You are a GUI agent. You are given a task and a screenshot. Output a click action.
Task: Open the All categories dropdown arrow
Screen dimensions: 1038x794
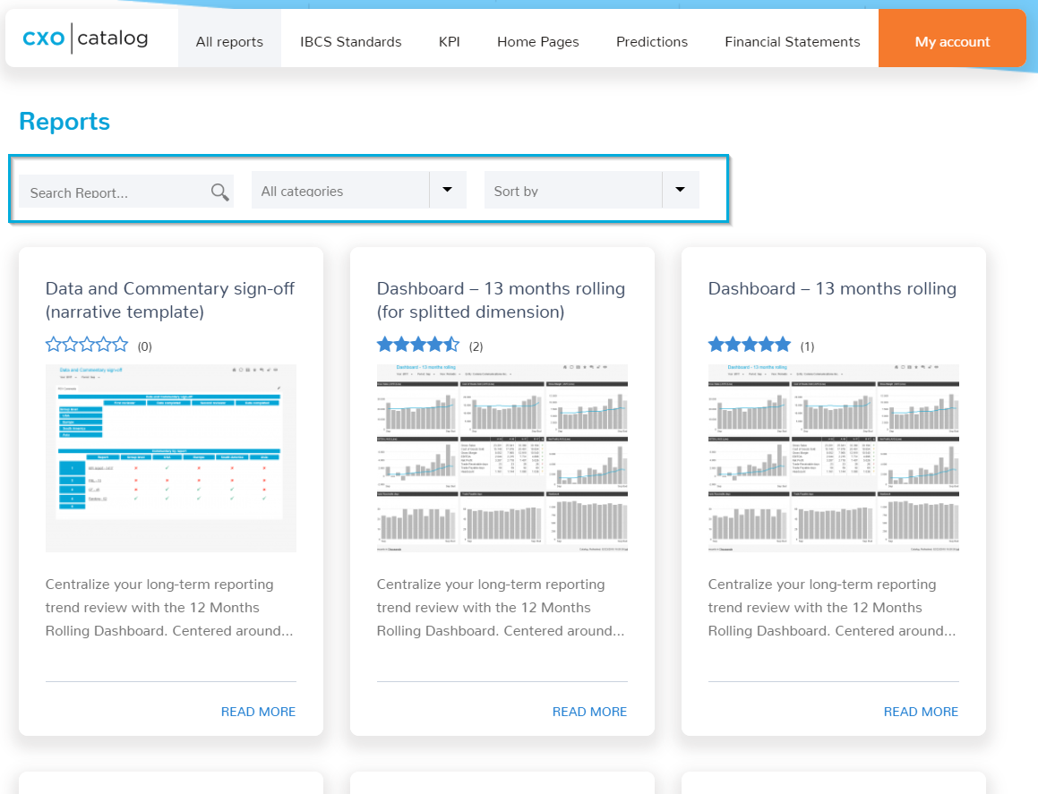coord(448,190)
